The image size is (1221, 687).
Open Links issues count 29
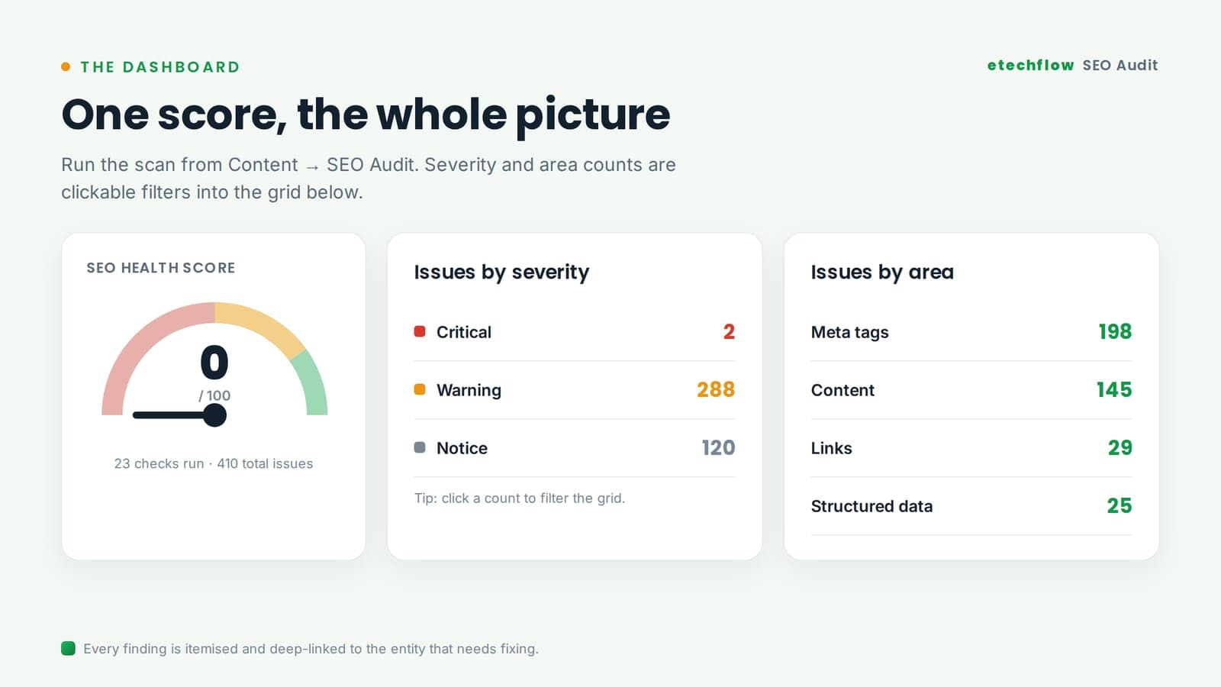tap(1120, 447)
